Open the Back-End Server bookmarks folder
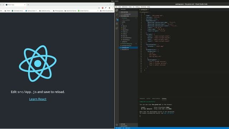229x129 pixels. click(70, 11)
